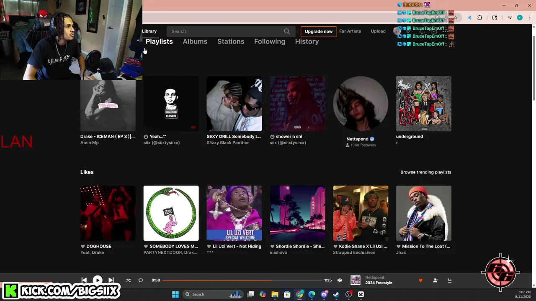Click heart icon beside DOGHOUSE title

82,246
